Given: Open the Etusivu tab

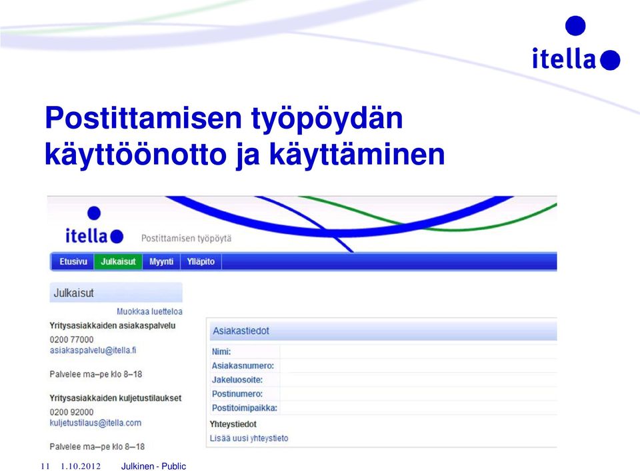Looking at the screenshot, I should (73, 262).
